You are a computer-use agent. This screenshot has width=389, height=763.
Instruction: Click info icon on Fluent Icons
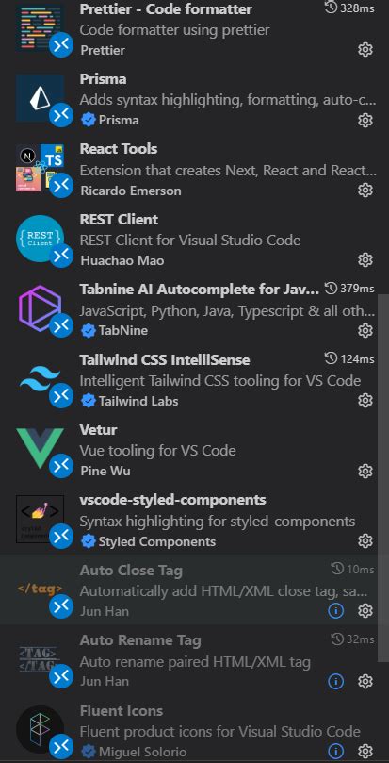336,751
